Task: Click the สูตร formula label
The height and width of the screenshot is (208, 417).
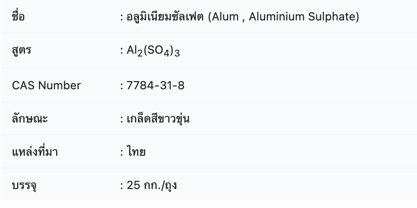Action: pos(21,50)
